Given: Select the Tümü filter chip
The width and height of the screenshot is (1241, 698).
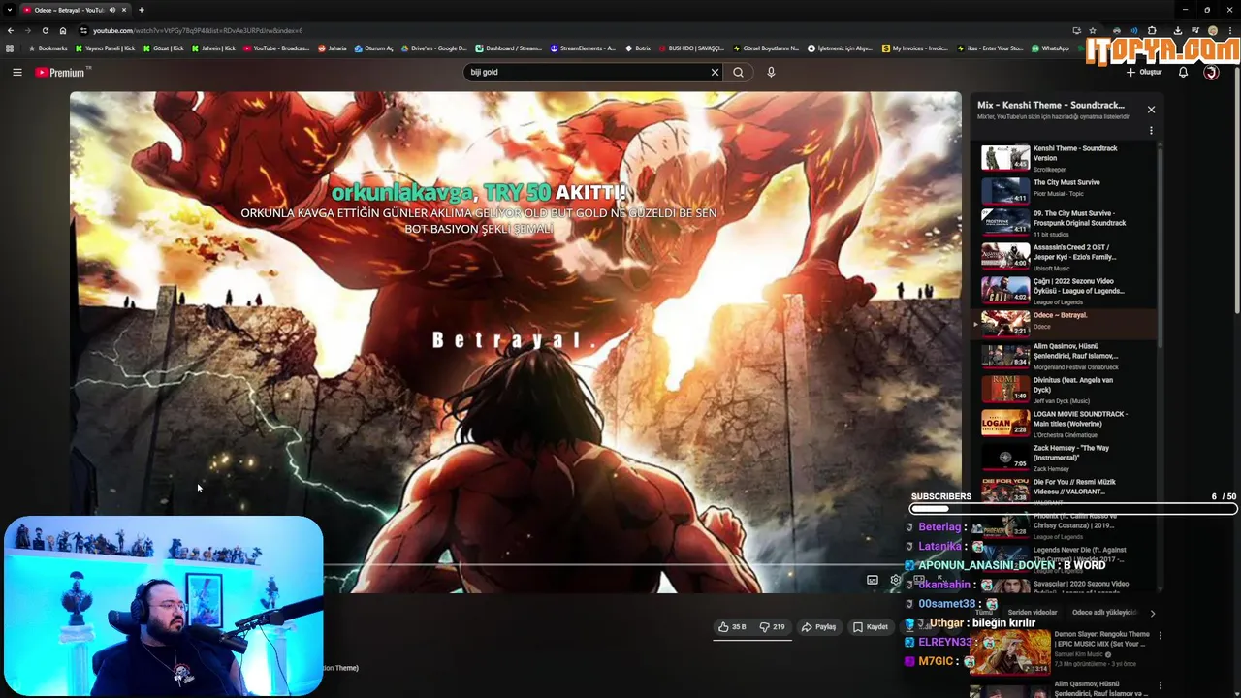Looking at the screenshot, I should point(984,613).
